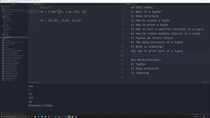Click the '3) How to create a tuple' line
This screenshot has height=118, width=210.
coord(150,20)
